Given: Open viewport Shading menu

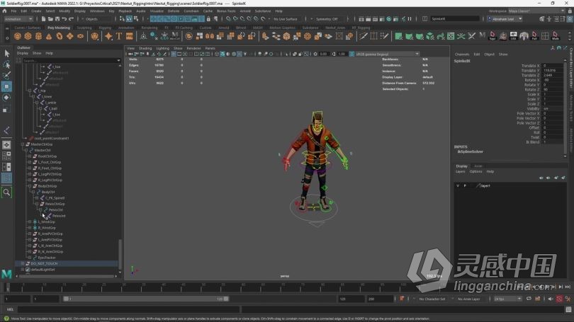Looking at the screenshot, I should pyautogui.click(x=145, y=48).
